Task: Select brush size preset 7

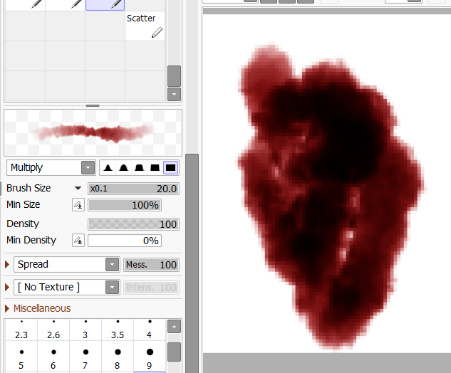Action: [x=85, y=357]
